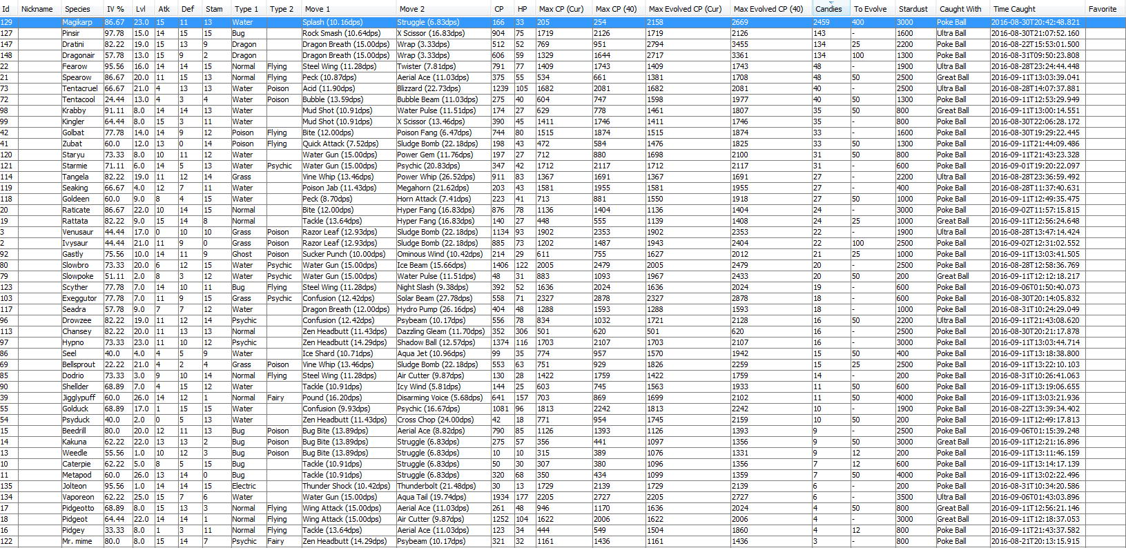Click the Lvl column header
The height and width of the screenshot is (548, 1126).
coord(143,9)
